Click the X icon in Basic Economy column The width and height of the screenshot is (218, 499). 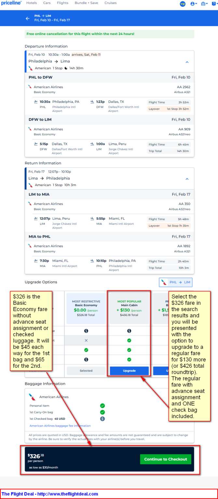(x=86, y=340)
